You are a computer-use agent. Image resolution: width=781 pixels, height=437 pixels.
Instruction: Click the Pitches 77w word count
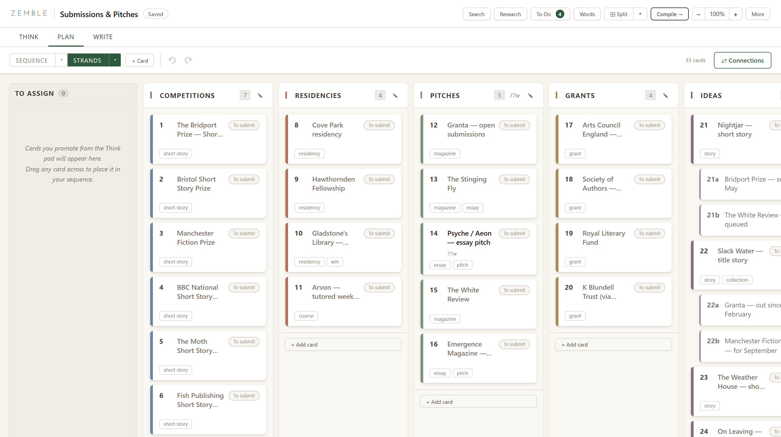pos(514,96)
